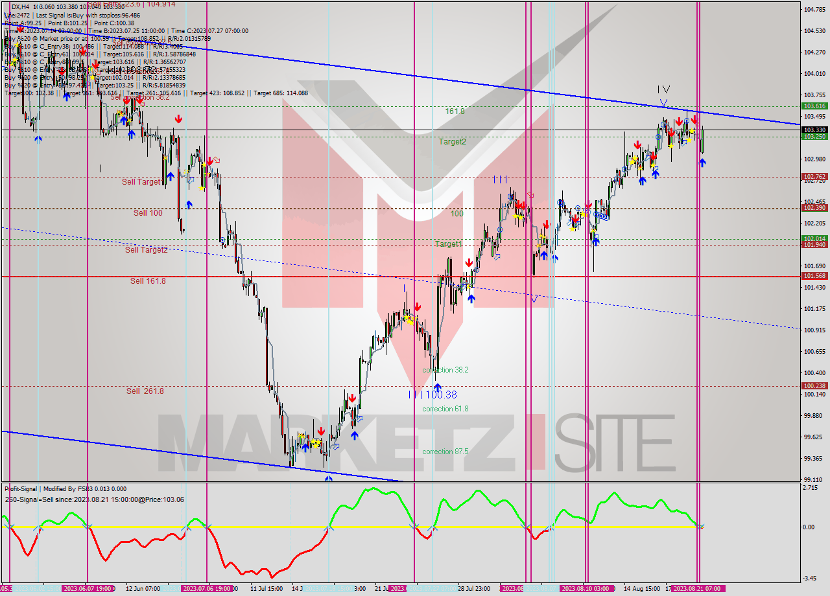Image resolution: width=830 pixels, height=596 pixels.
Task: Click the red 101.568 price tag
Action: pos(814,276)
